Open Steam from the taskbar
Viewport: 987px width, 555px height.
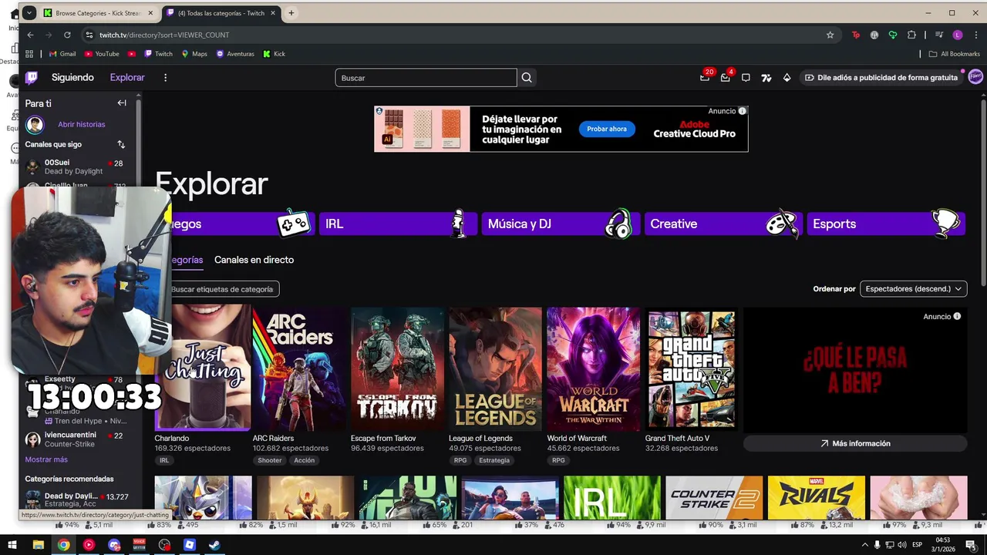pos(215,545)
